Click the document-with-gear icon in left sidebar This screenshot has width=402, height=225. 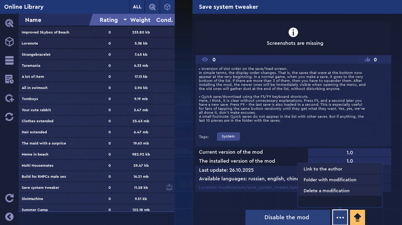pos(9,79)
